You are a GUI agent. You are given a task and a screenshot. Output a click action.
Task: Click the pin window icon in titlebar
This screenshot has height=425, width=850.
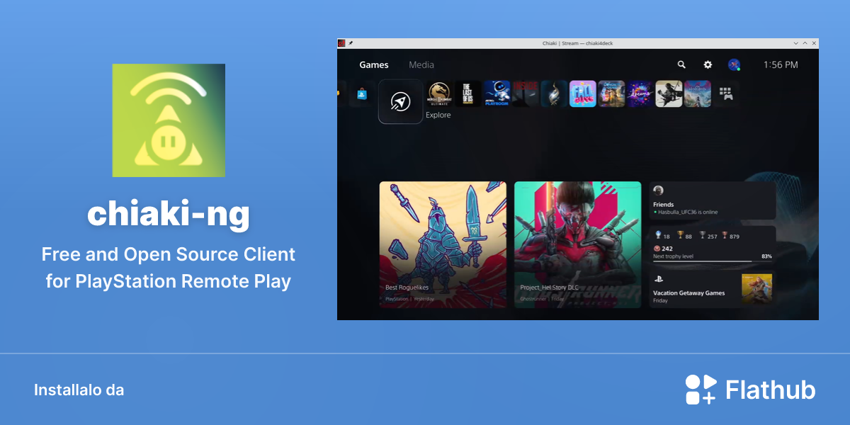(351, 43)
